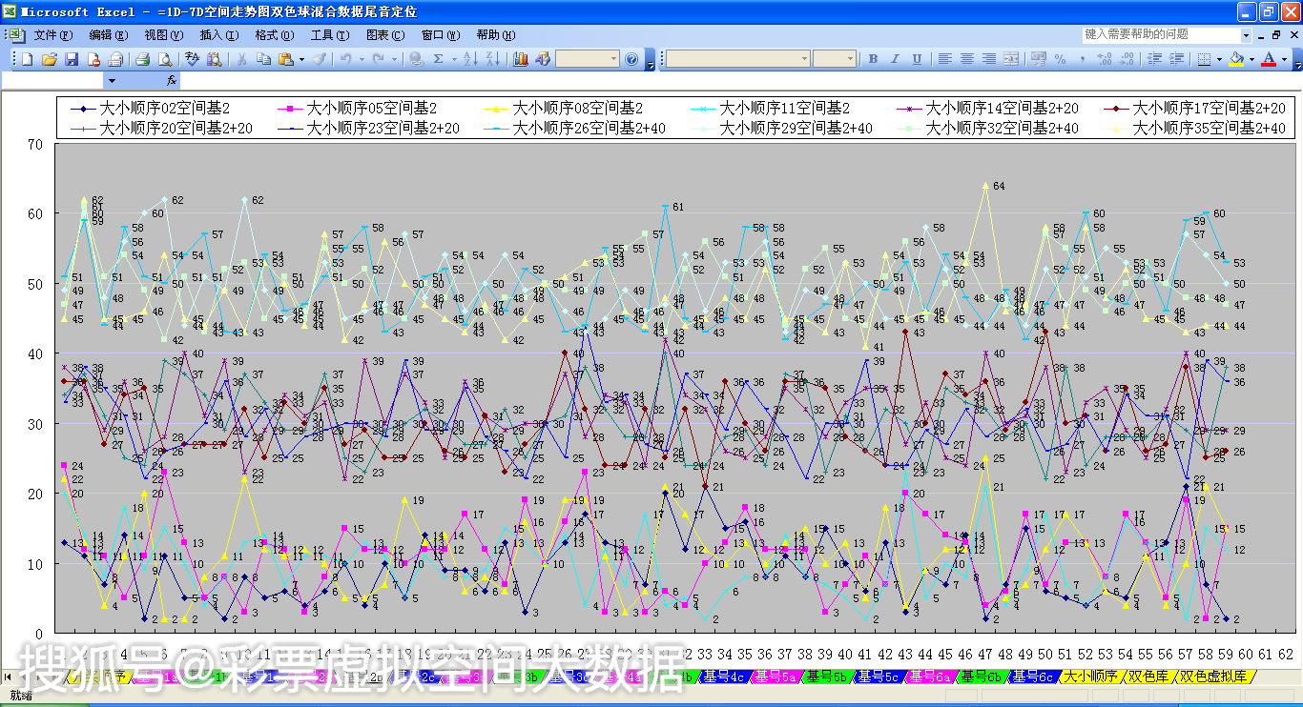Screen dimensions: 1303x707
Task: Click the blue Help question icon
Action: click(631, 59)
